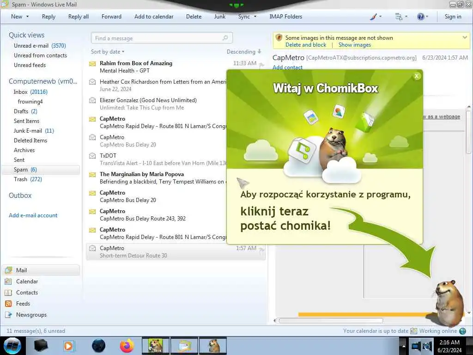This screenshot has height=355, width=473.
Task: Click the volume speaker icon in system tray
Action: (427, 346)
